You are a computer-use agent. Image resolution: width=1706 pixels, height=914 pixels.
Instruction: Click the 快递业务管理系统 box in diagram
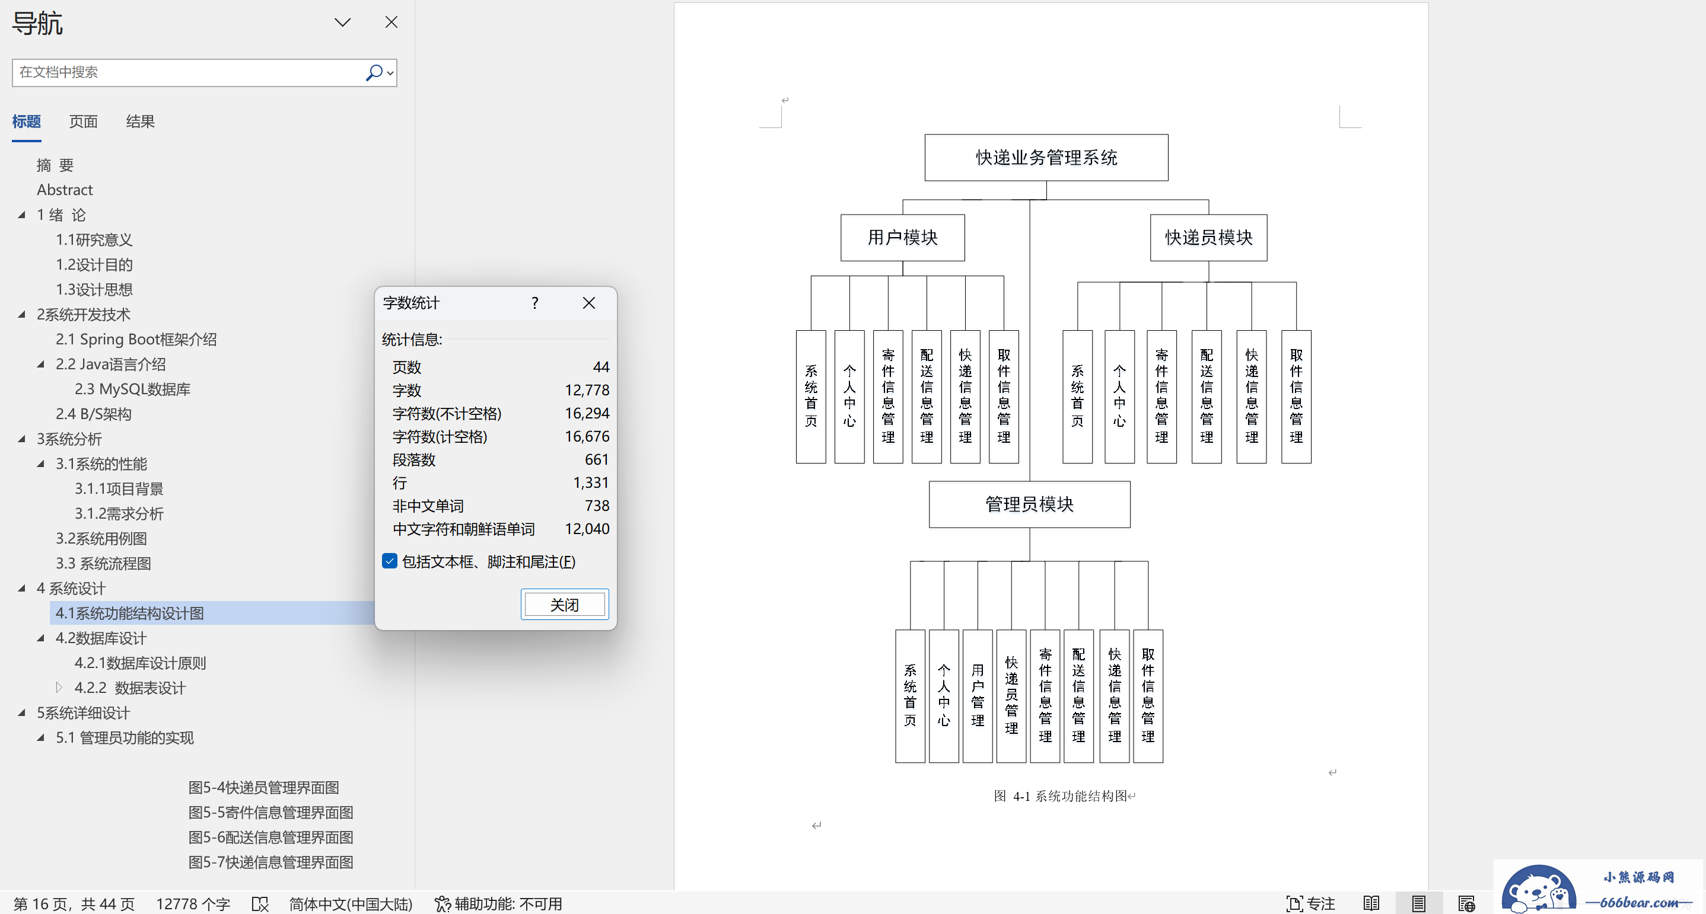pos(1046,158)
